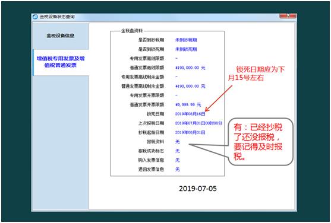Click the 退回发票信息 label
Screen dimensions: 331x223
click(x=151, y=170)
